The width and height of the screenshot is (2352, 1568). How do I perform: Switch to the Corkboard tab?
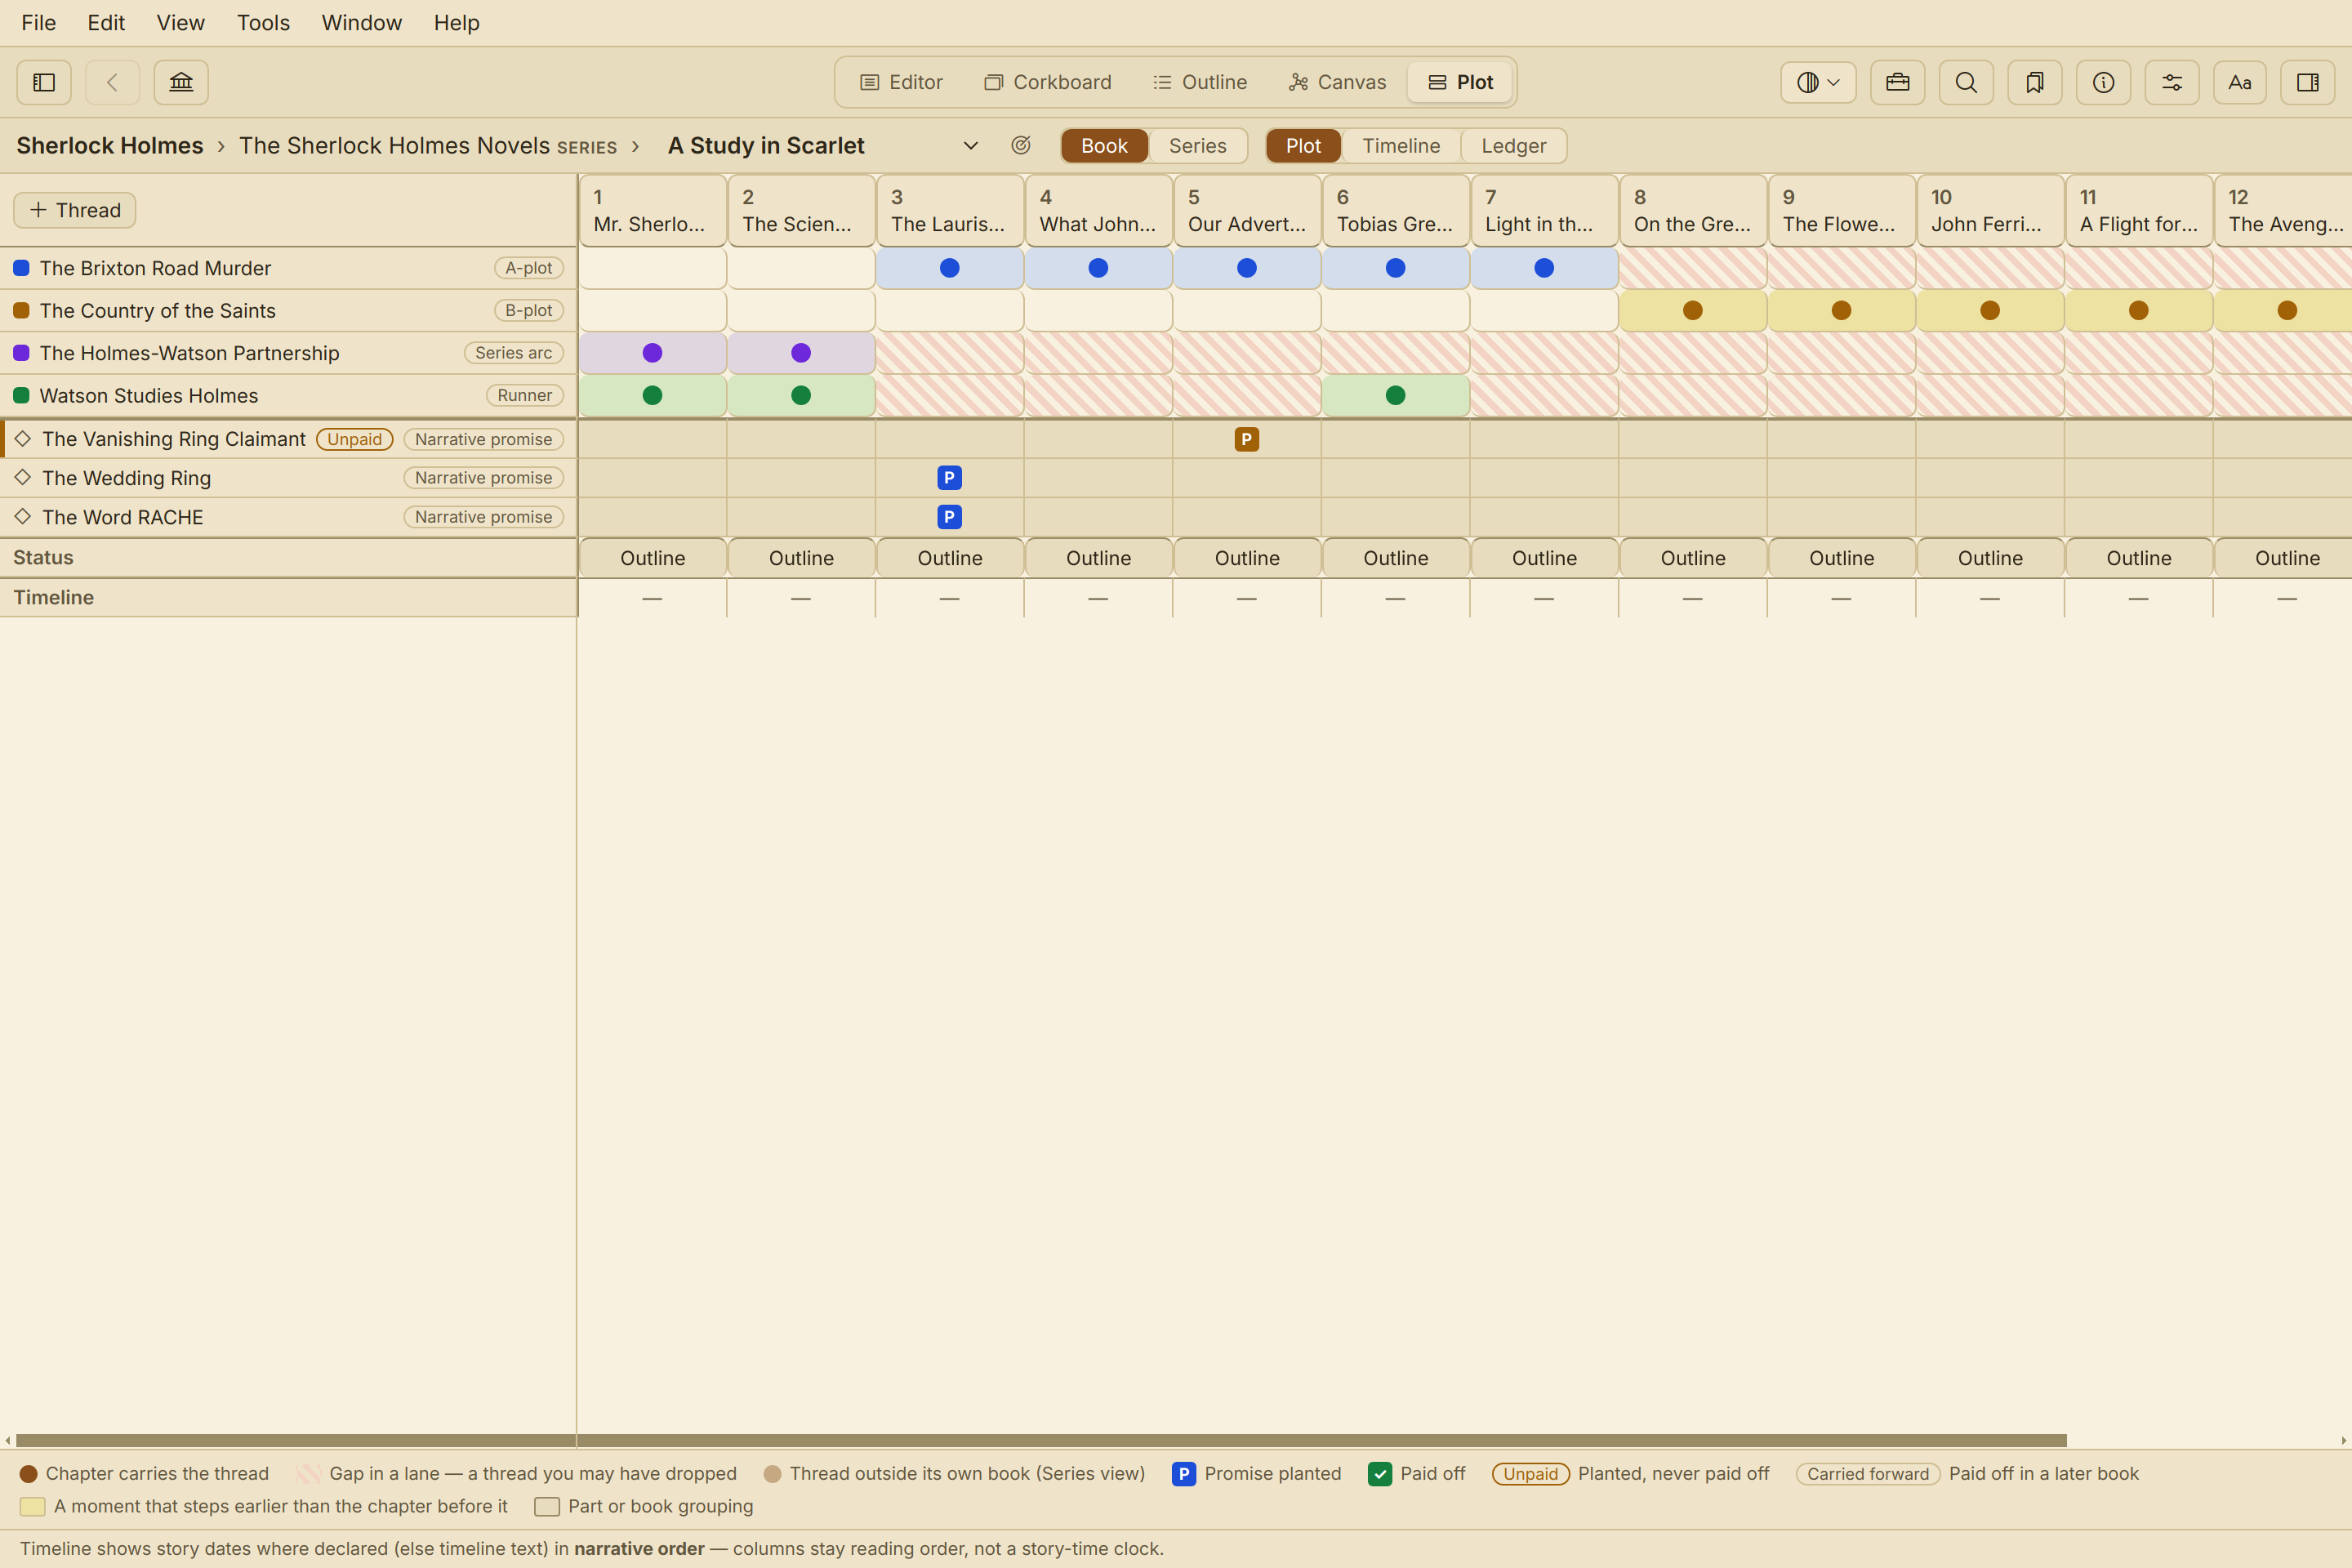[x=1047, y=82]
